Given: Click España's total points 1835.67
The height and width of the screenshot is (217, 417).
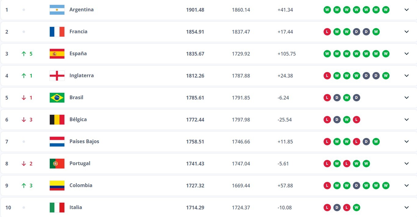Looking at the screenshot, I should (x=195, y=54).
